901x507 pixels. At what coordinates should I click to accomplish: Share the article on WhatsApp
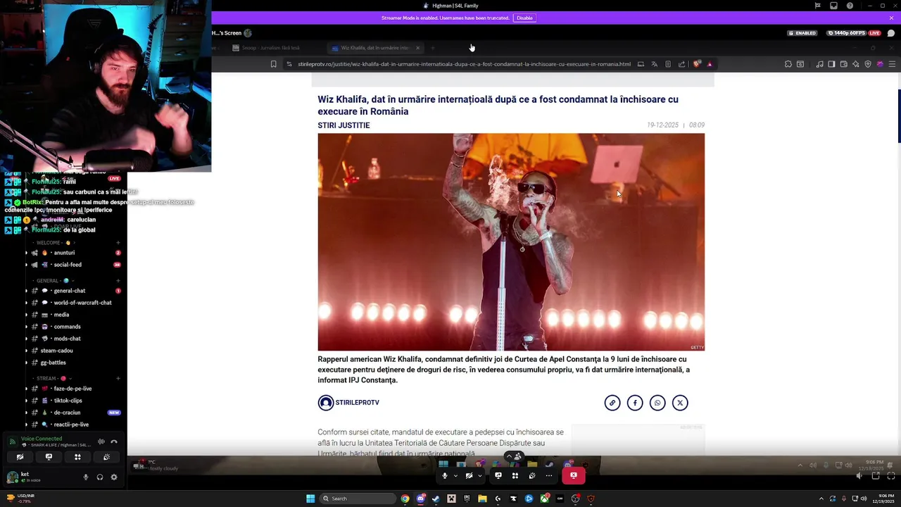[x=657, y=403]
